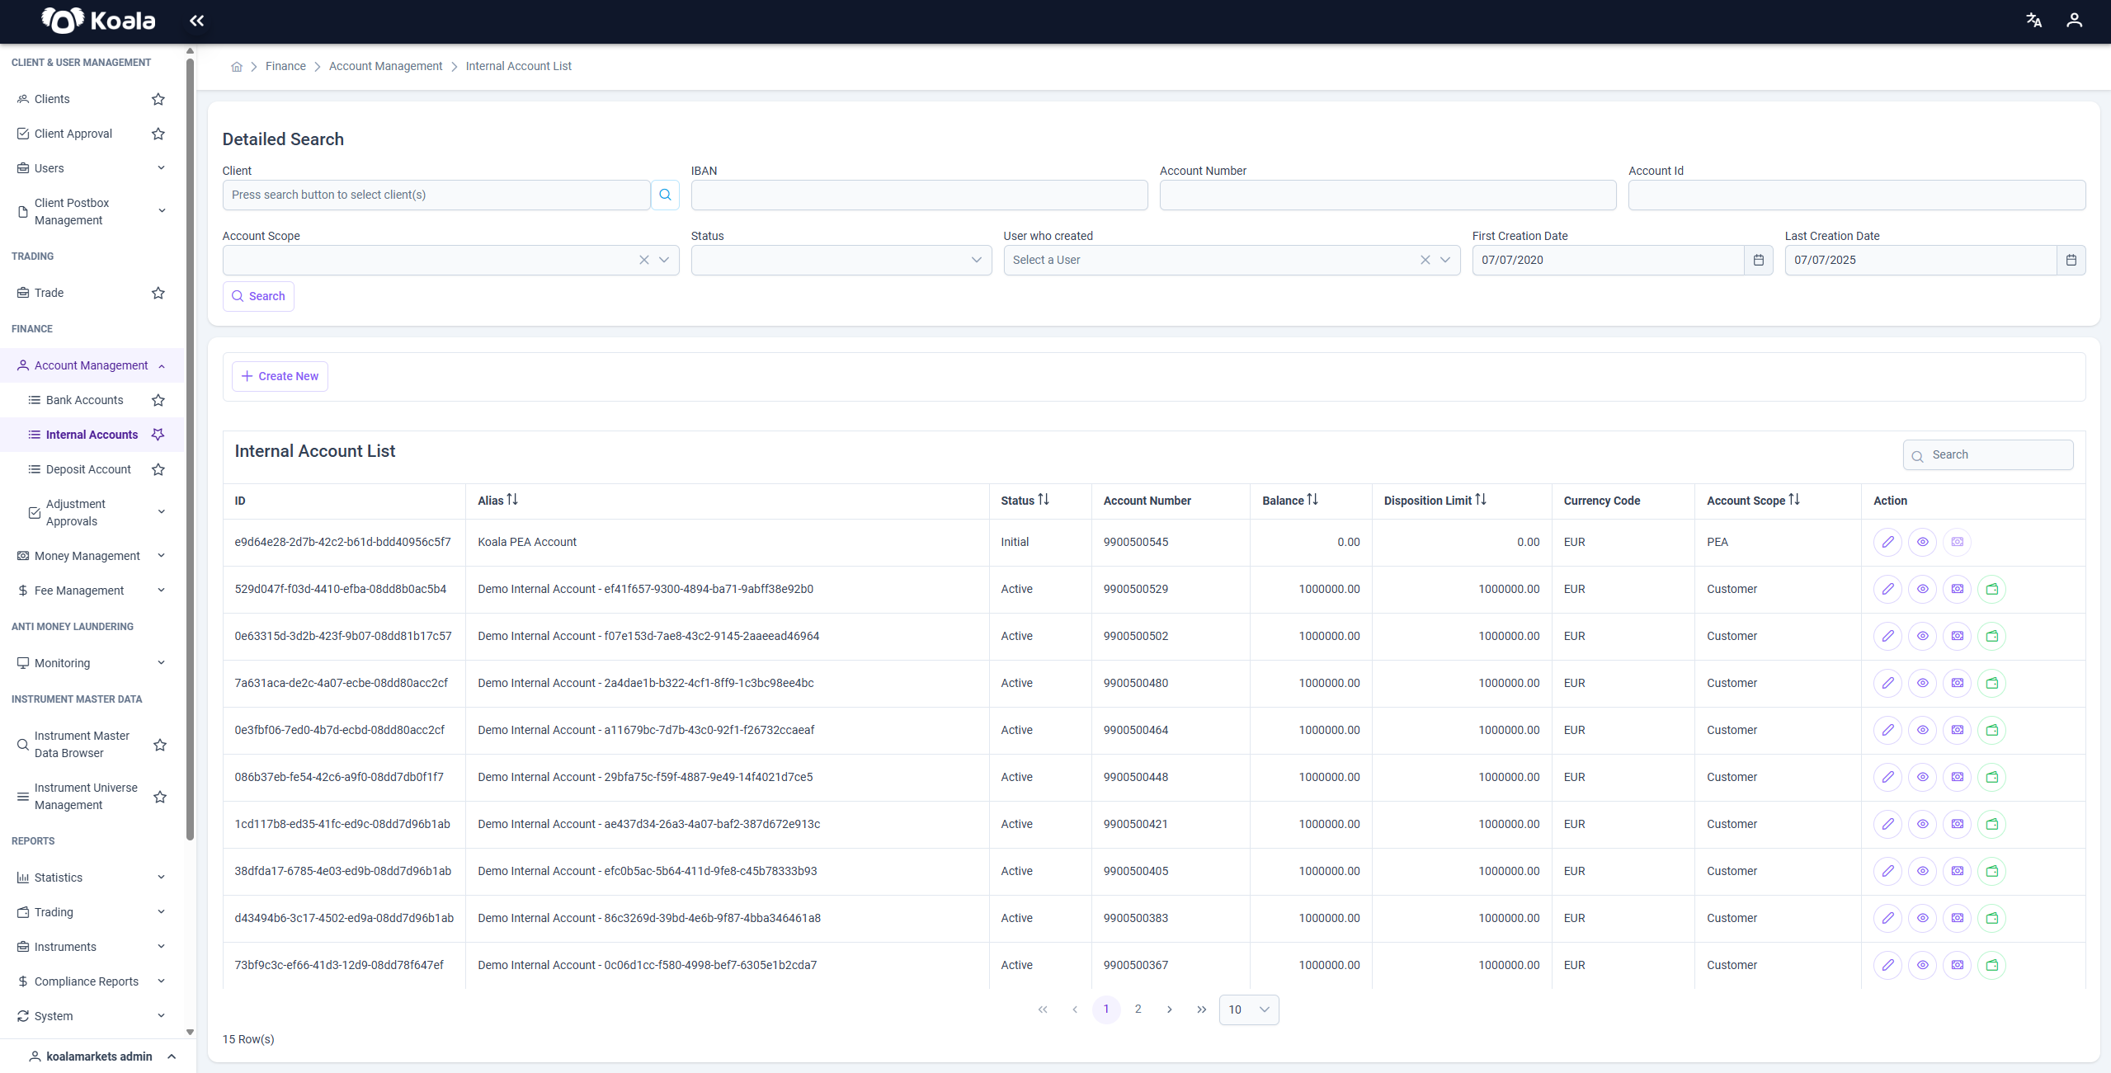Open Account Management breadcrumb link
This screenshot has width=2111, height=1073.
385,67
